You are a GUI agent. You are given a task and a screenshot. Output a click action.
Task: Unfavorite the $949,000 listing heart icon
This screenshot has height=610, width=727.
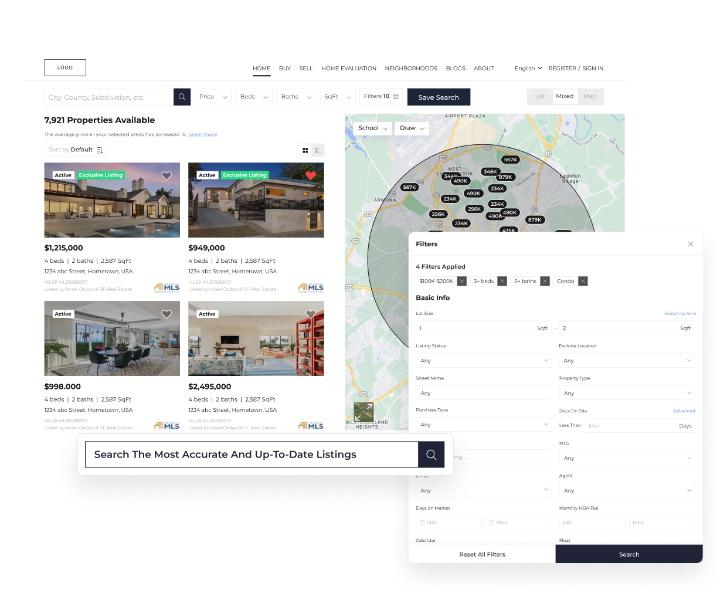coord(310,175)
